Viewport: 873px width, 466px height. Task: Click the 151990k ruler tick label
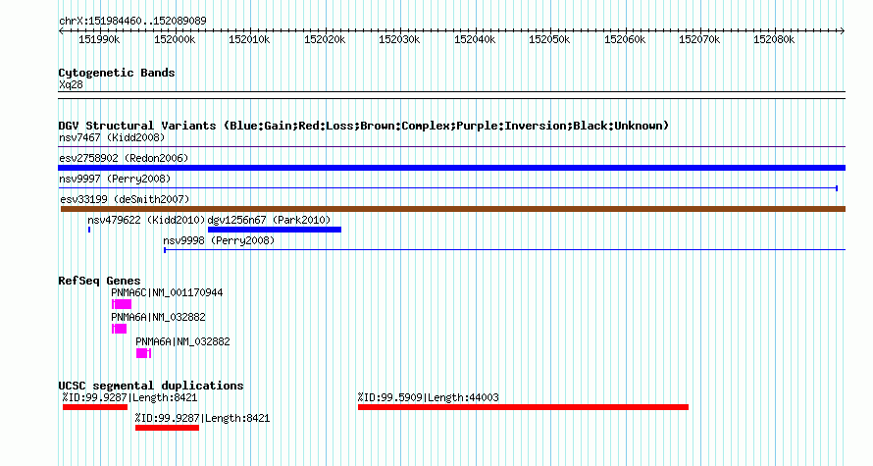99,39
